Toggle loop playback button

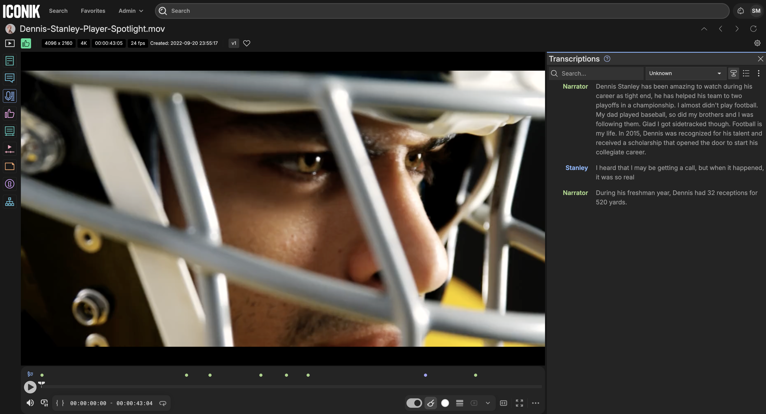pos(163,403)
